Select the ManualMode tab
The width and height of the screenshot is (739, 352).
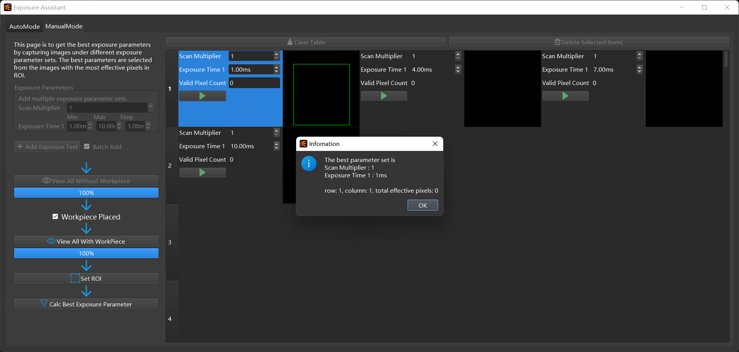pyautogui.click(x=64, y=26)
